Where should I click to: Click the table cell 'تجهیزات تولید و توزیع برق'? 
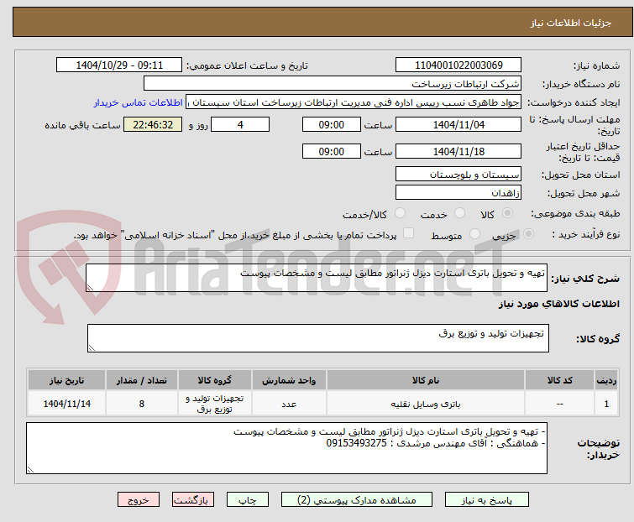pyautogui.click(x=215, y=404)
